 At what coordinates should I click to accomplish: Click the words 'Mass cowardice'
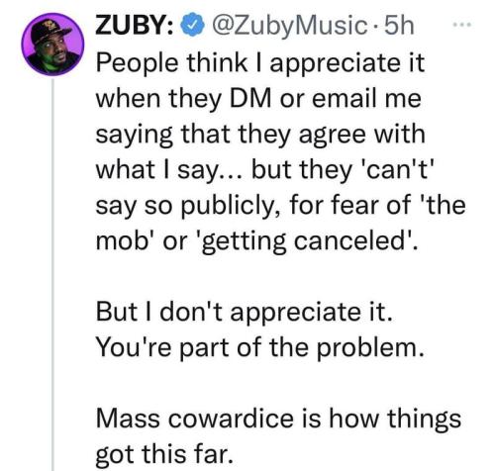[x=195, y=419]
